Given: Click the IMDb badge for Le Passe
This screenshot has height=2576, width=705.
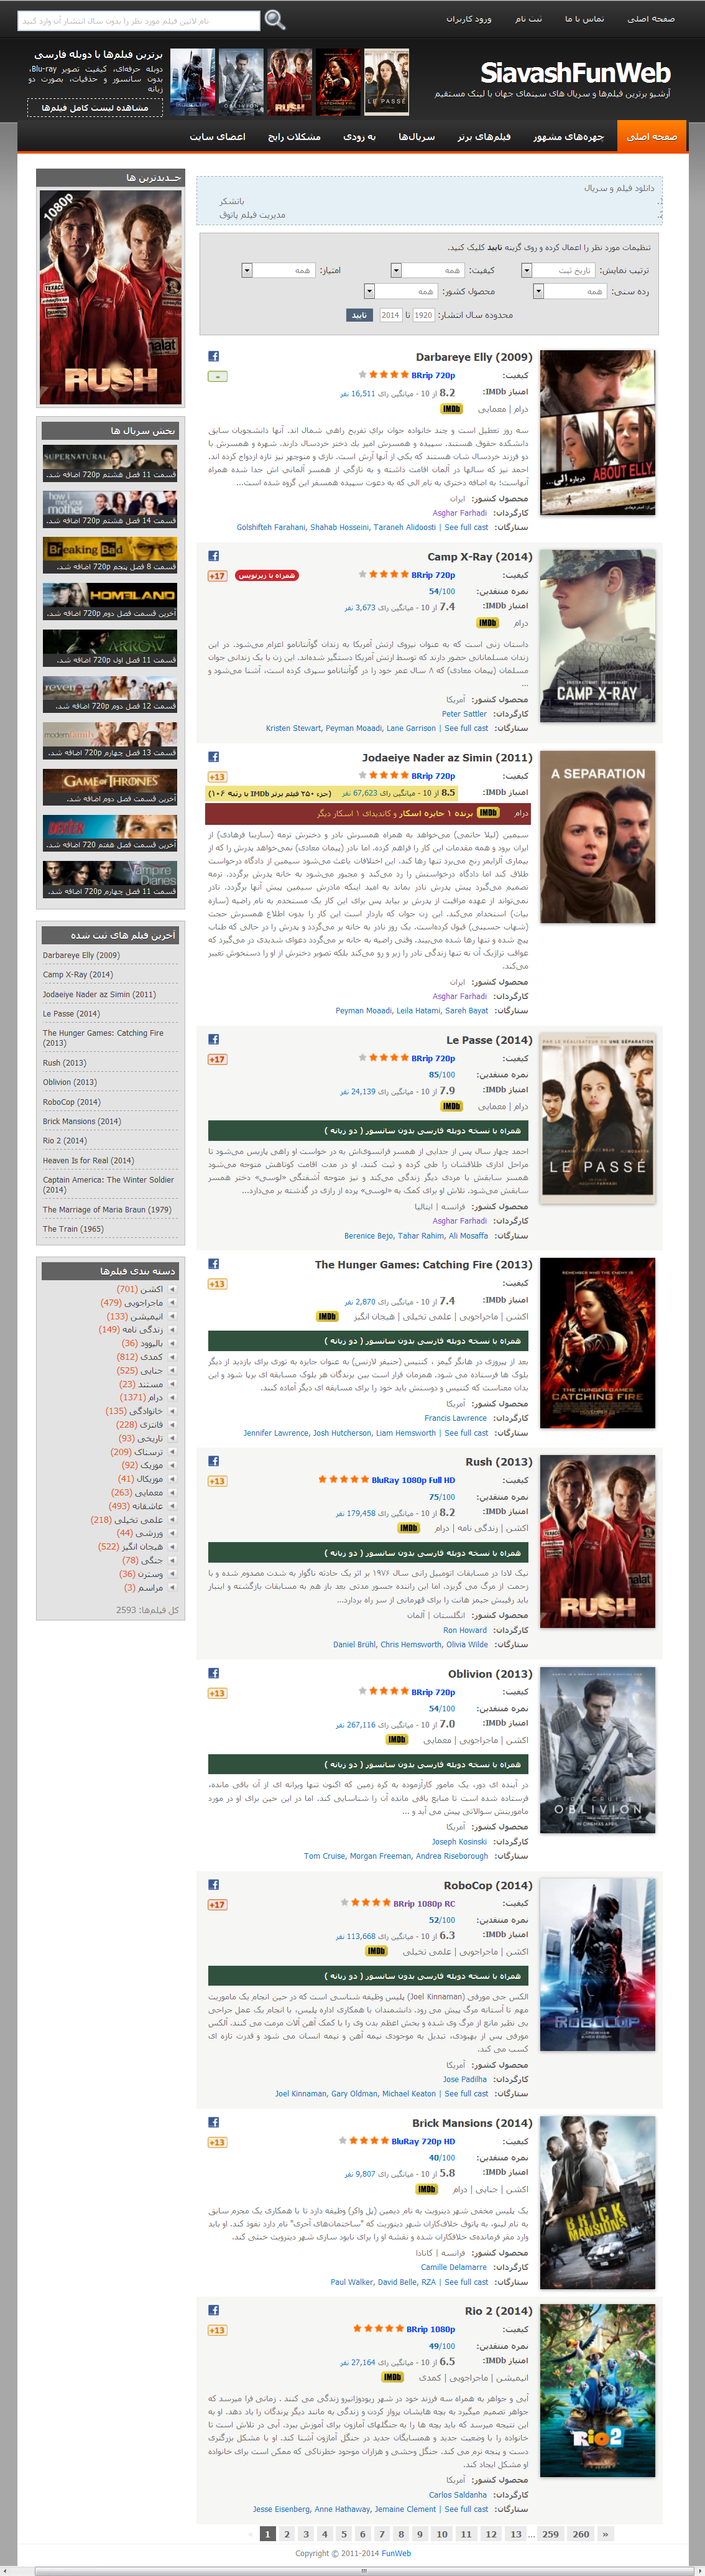Looking at the screenshot, I should [452, 1106].
